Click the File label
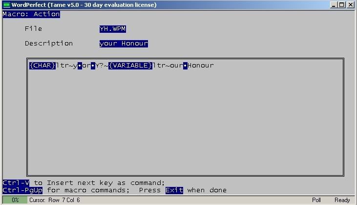The height and width of the screenshot is (205, 357). [34, 29]
